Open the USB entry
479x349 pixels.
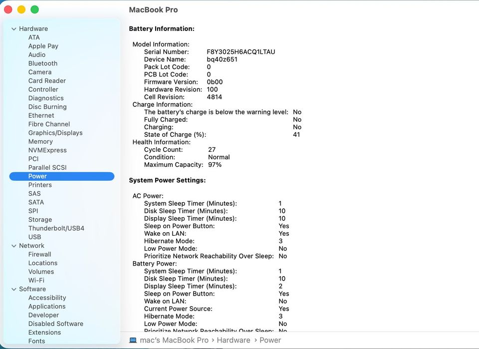(34, 237)
